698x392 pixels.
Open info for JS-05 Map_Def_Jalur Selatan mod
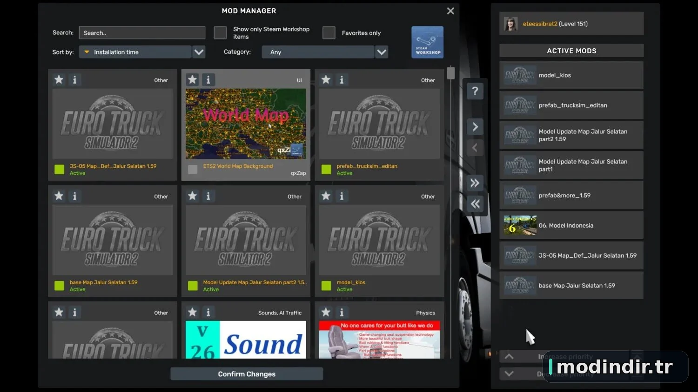(74, 80)
